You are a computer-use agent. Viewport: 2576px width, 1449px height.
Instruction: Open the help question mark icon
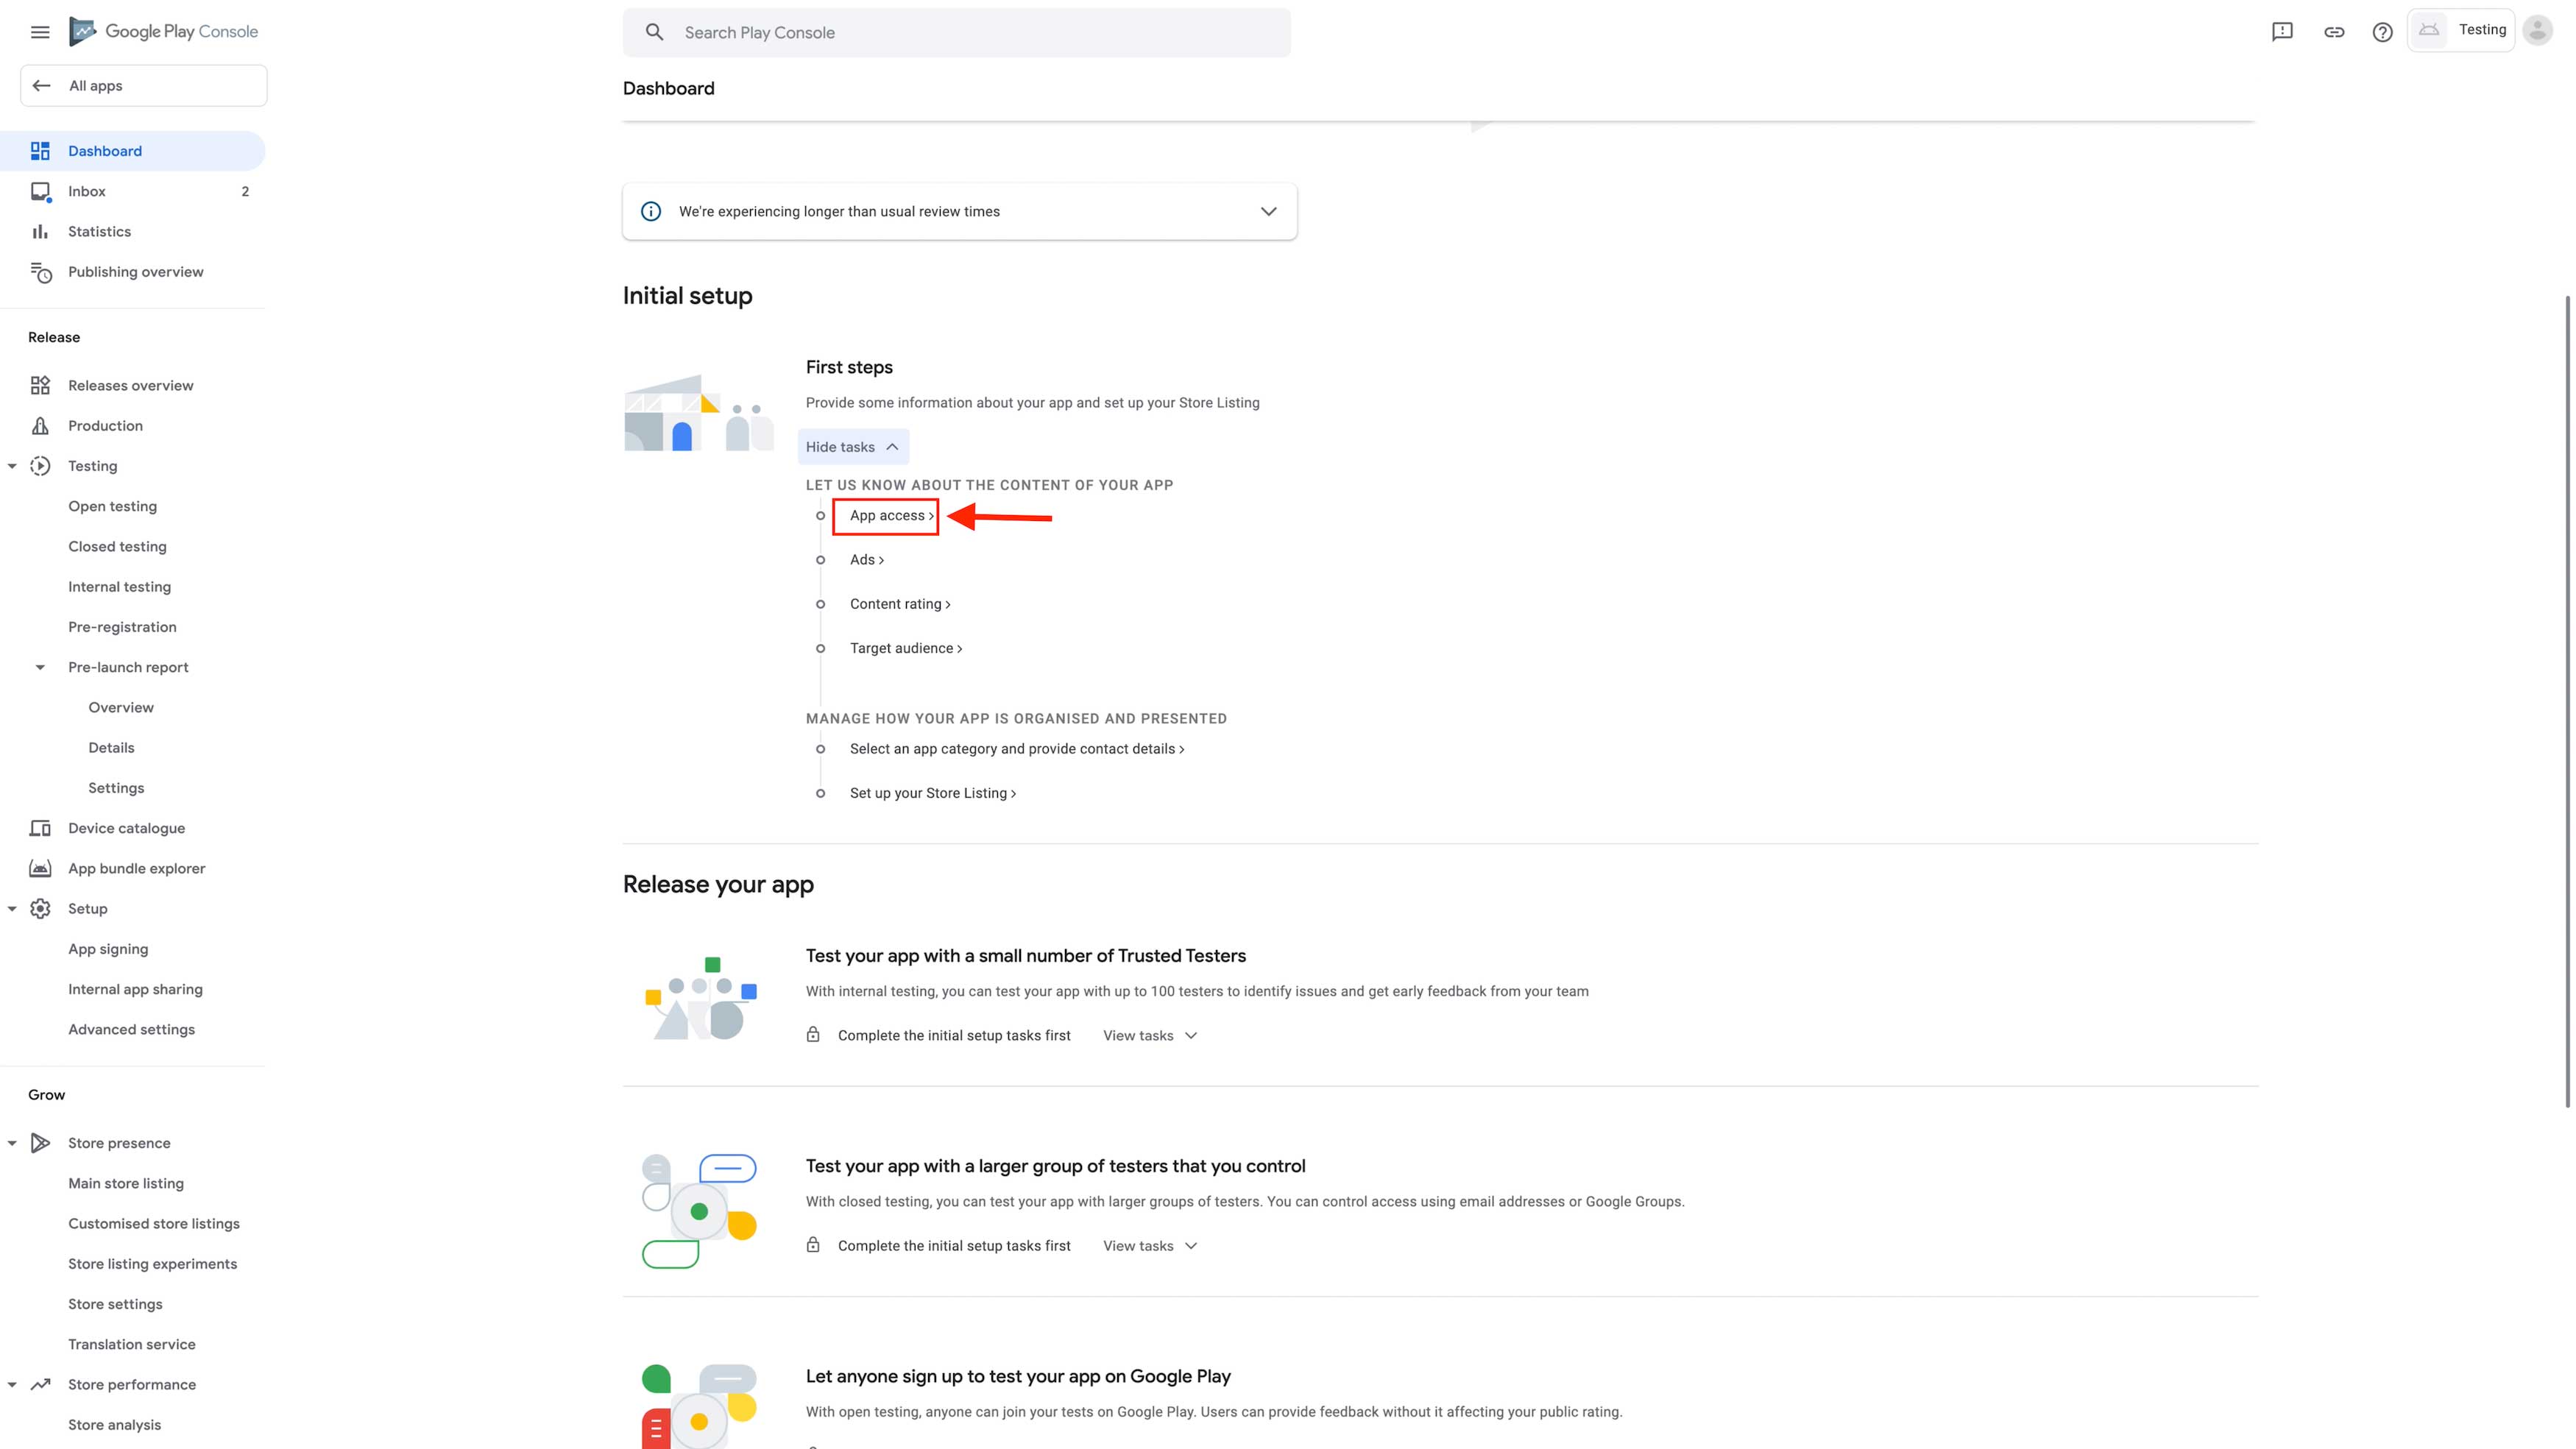pos(2383,32)
